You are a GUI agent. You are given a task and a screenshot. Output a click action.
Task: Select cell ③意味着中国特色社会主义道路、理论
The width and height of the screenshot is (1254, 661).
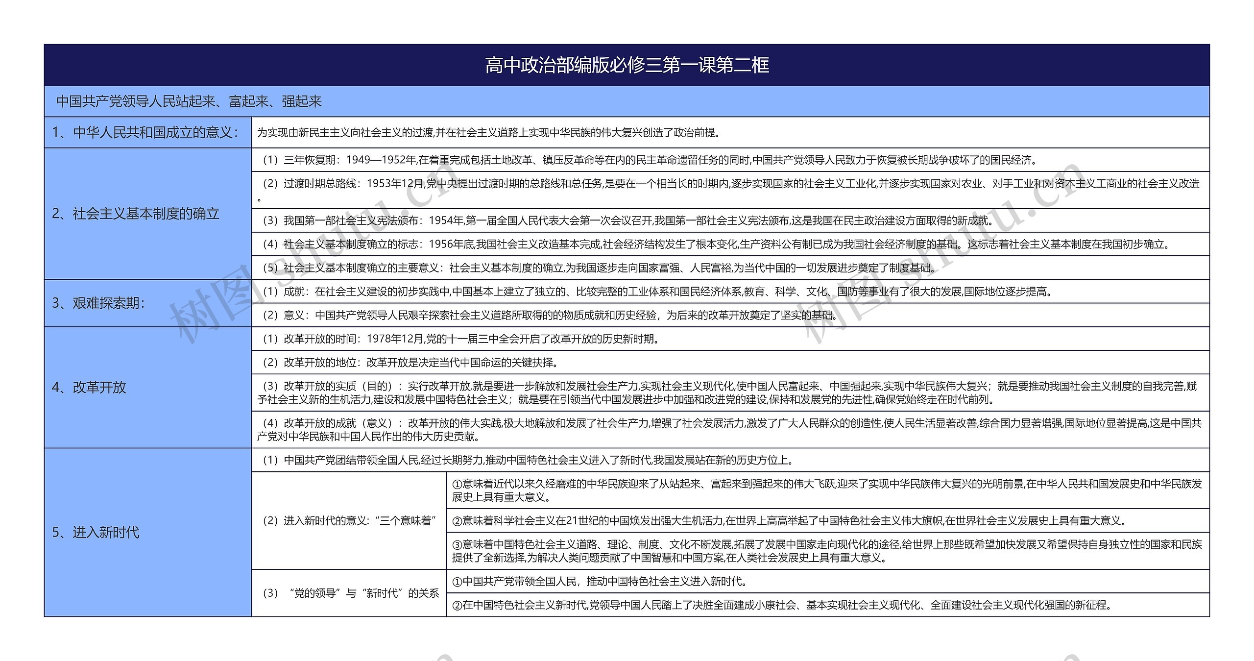828,551
